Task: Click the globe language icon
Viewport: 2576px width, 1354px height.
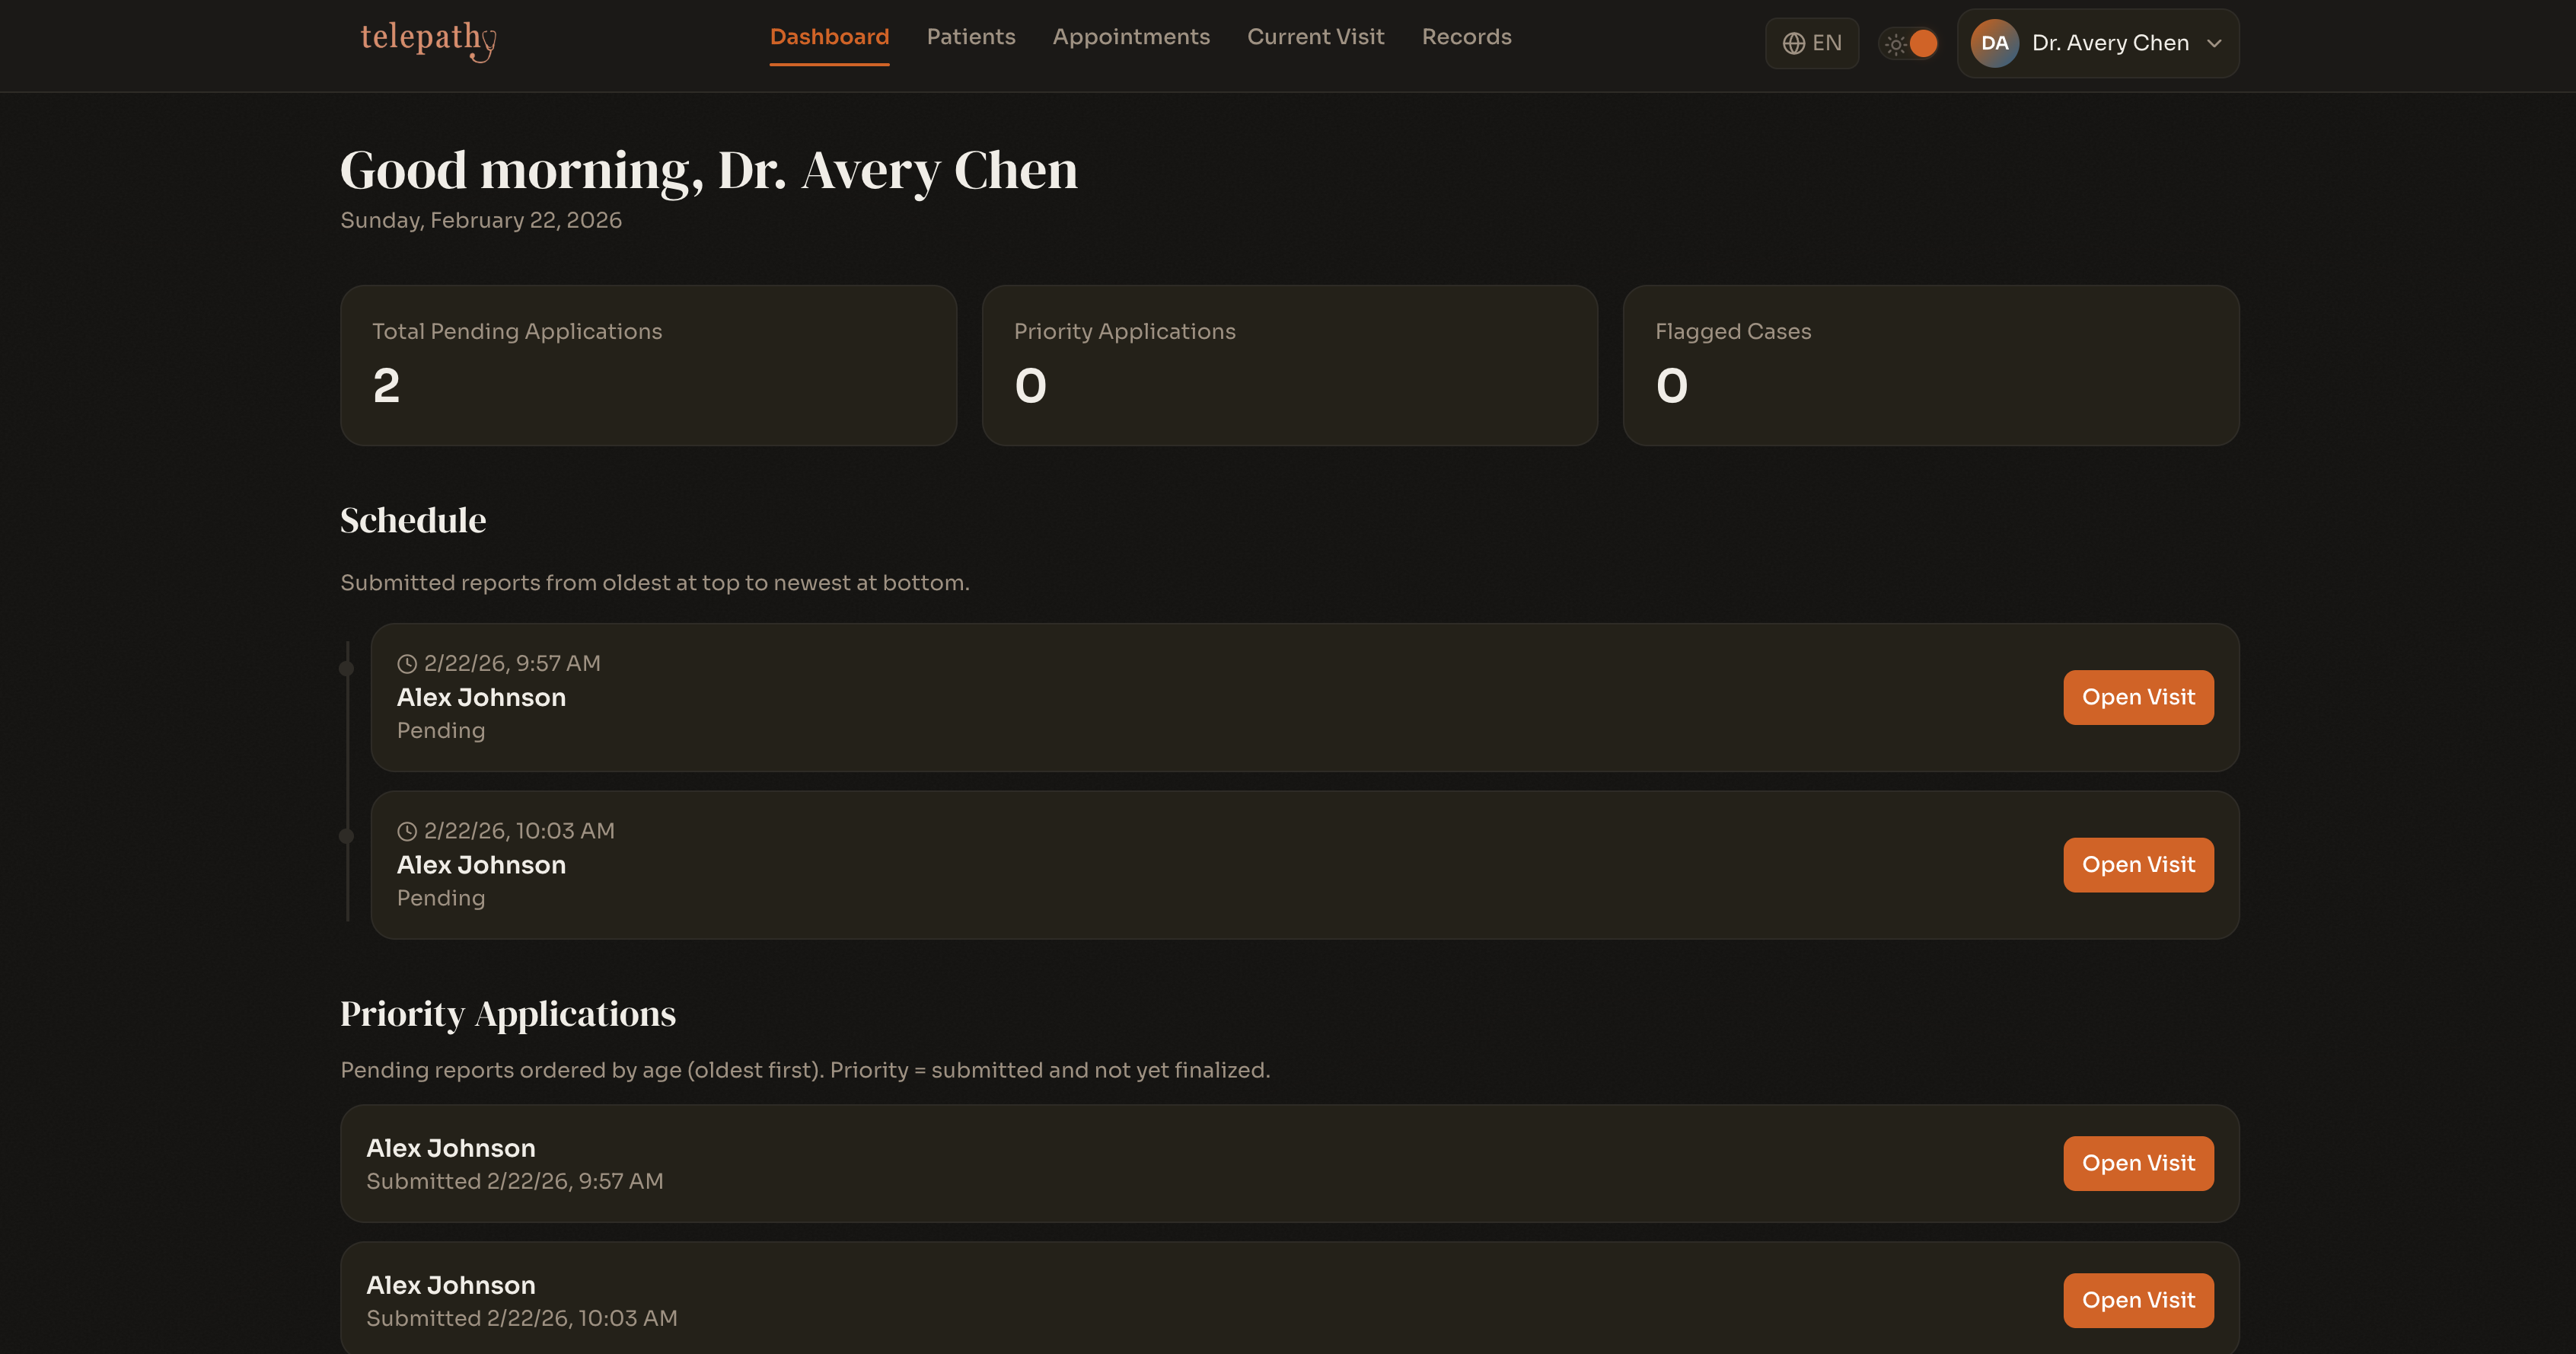Action: click(x=1793, y=43)
